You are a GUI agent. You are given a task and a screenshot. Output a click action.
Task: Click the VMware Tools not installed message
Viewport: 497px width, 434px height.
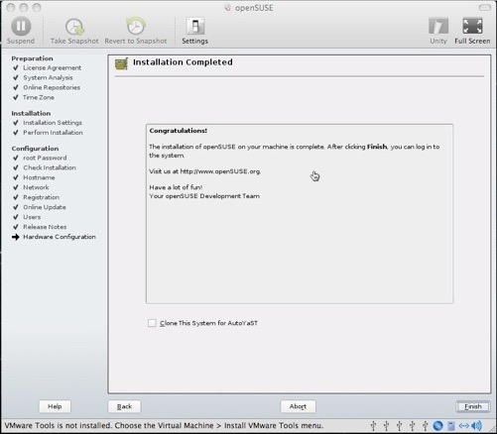tap(164, 426)
